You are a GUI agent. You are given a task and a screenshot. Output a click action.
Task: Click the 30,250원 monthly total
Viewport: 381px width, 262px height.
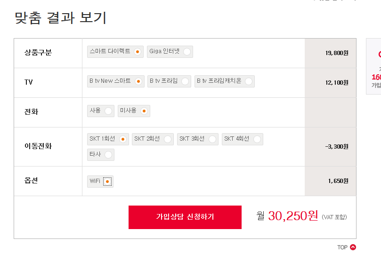tap(293, 216)
